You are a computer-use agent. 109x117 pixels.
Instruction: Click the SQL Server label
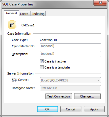tap(20, 80)
